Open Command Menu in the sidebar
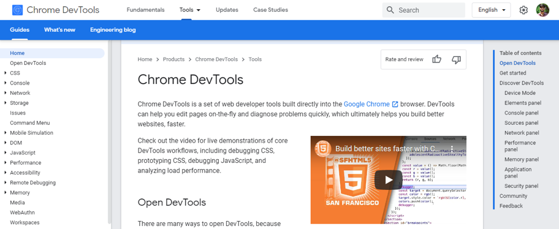The image size is (559, 229). point(30,123)
